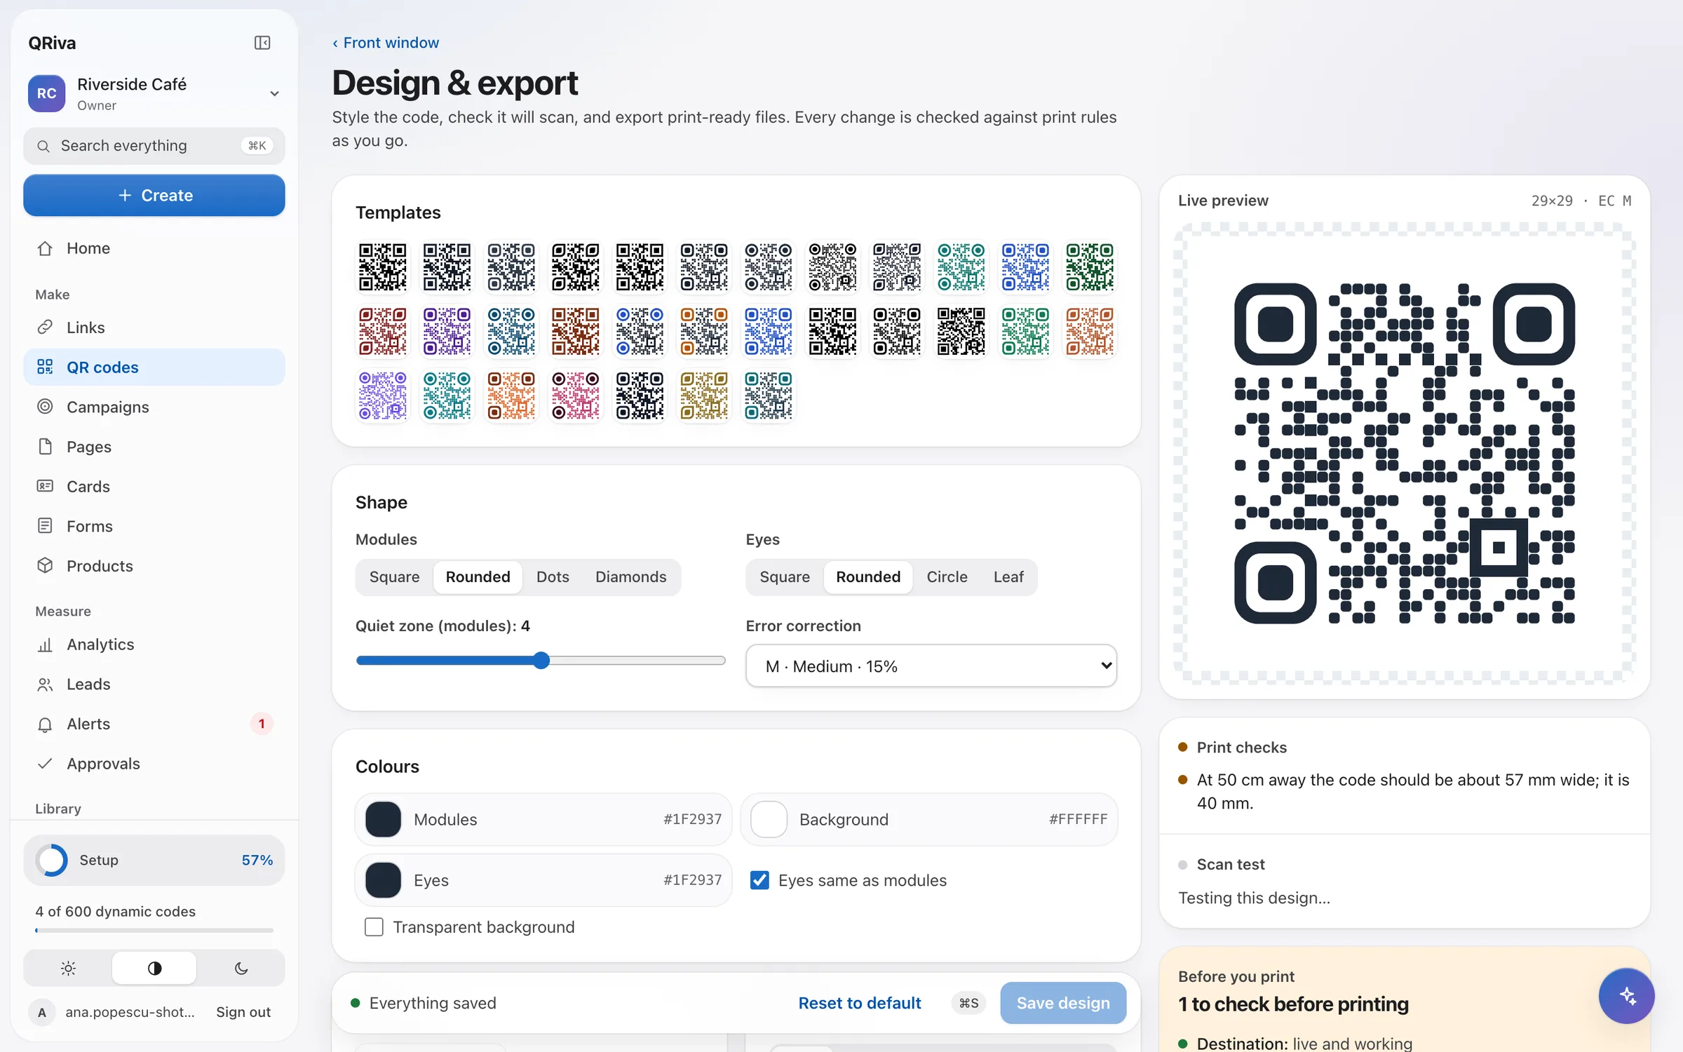The width and height of the screenshot is (1683, 1052).
Task: Click Reset to default
Action: (860, 1003)
